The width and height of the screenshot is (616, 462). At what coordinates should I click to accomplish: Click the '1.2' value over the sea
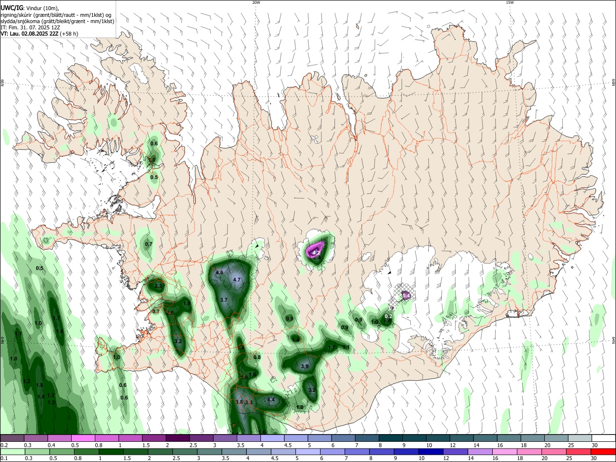click(x=26, y=382)
